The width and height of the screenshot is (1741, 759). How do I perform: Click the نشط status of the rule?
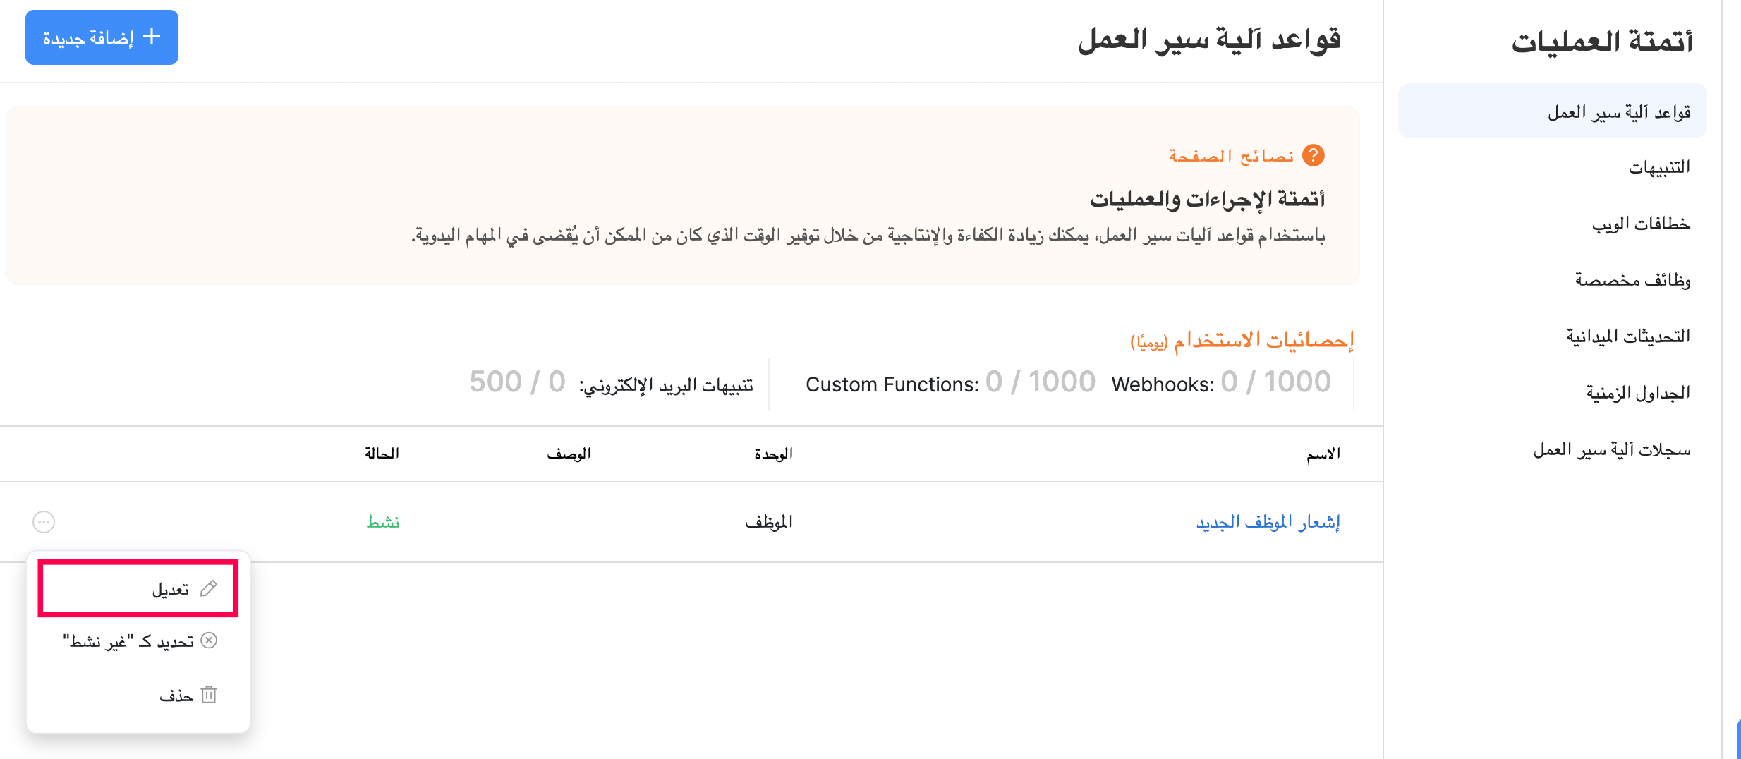(383, 522)
